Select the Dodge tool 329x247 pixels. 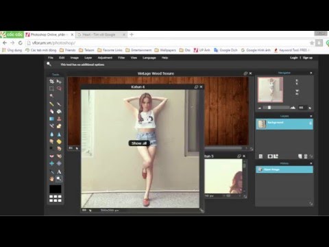coord(51,149)
